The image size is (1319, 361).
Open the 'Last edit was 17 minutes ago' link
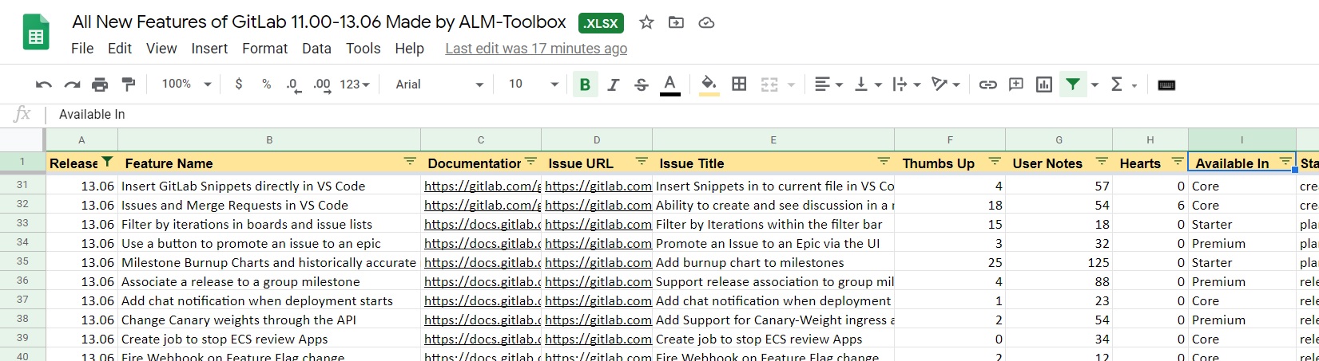[x=535, y=49]
